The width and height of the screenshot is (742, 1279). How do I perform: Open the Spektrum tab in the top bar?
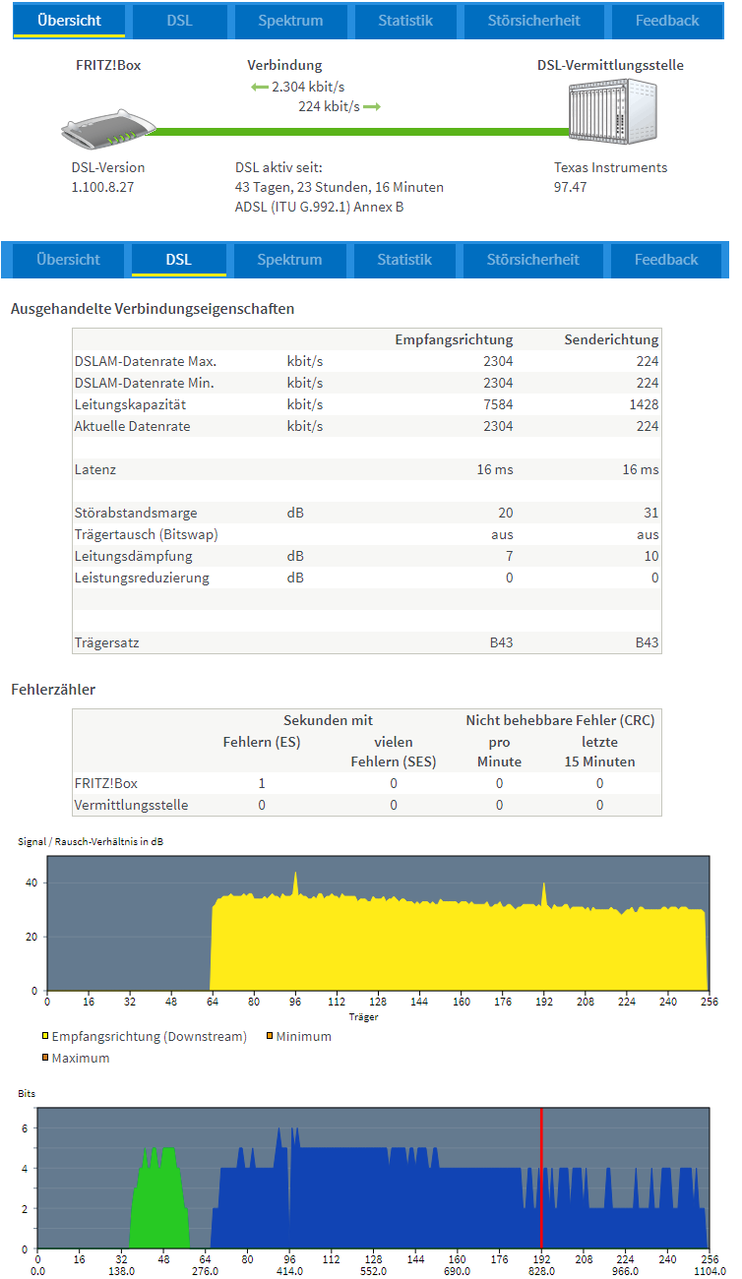coord(290,21)
